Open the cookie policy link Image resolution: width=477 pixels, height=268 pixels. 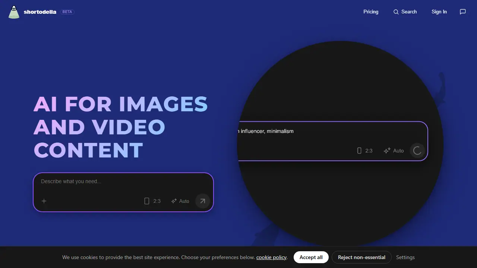[272, 257]
